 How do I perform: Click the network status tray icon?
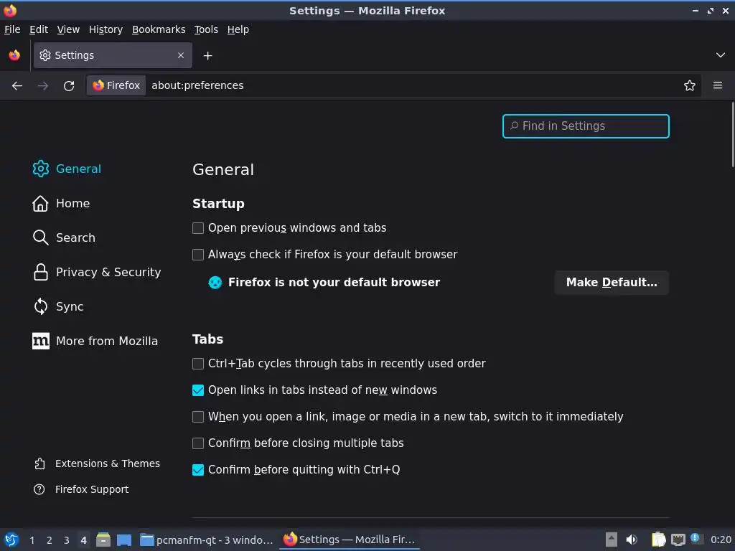pos(678,540)
